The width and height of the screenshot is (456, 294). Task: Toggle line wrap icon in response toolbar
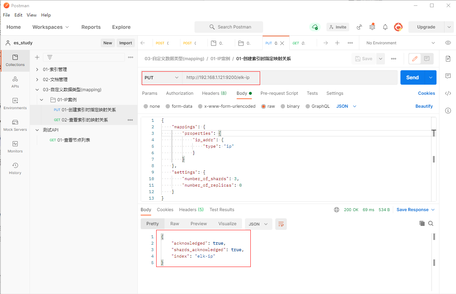tap(281, 224)
